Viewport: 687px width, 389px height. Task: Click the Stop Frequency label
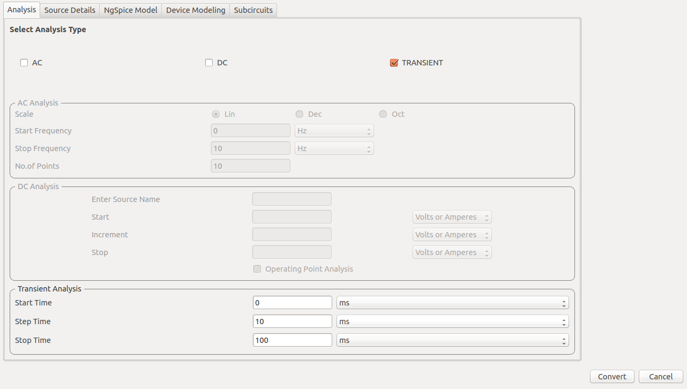(x=43, y=148)
